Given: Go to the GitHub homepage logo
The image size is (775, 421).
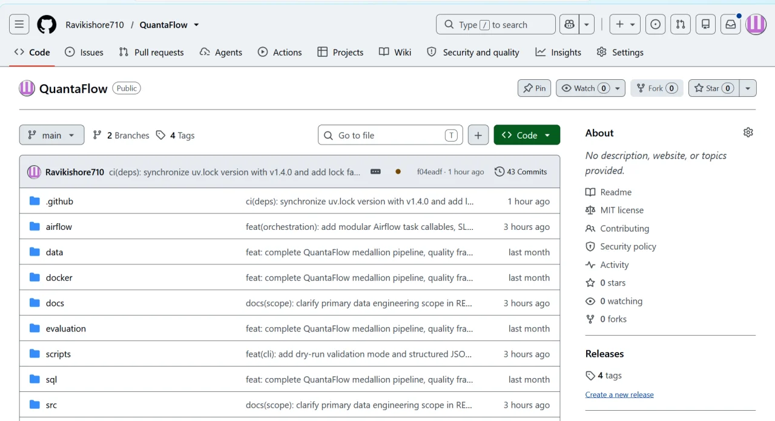Looking at the screenshot, I should [47, 25].
